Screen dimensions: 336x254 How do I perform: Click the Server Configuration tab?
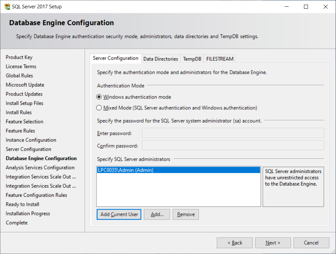(x=115, y=58)
